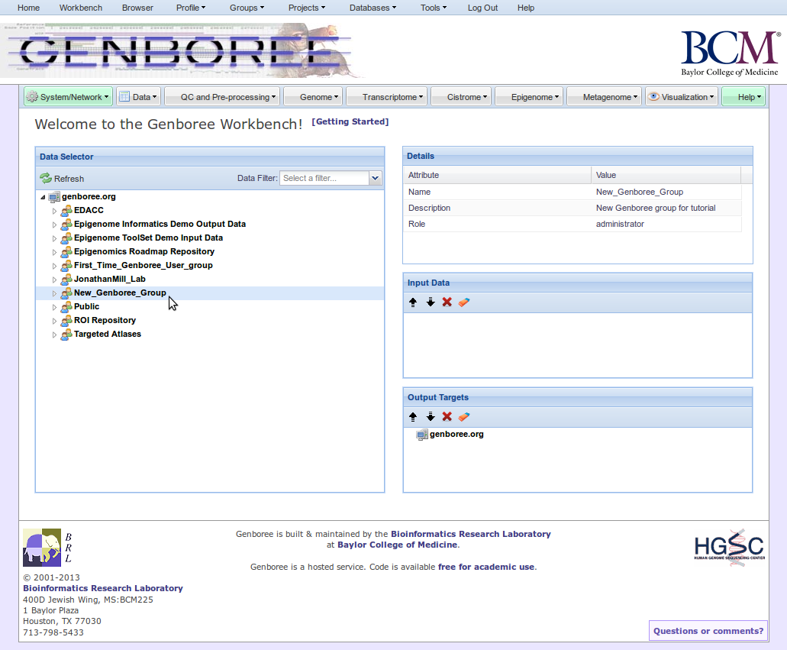Click move-down arrow in Input Data panel
Image resolution: width=787 pixels, height=650 pixels.
430,302
